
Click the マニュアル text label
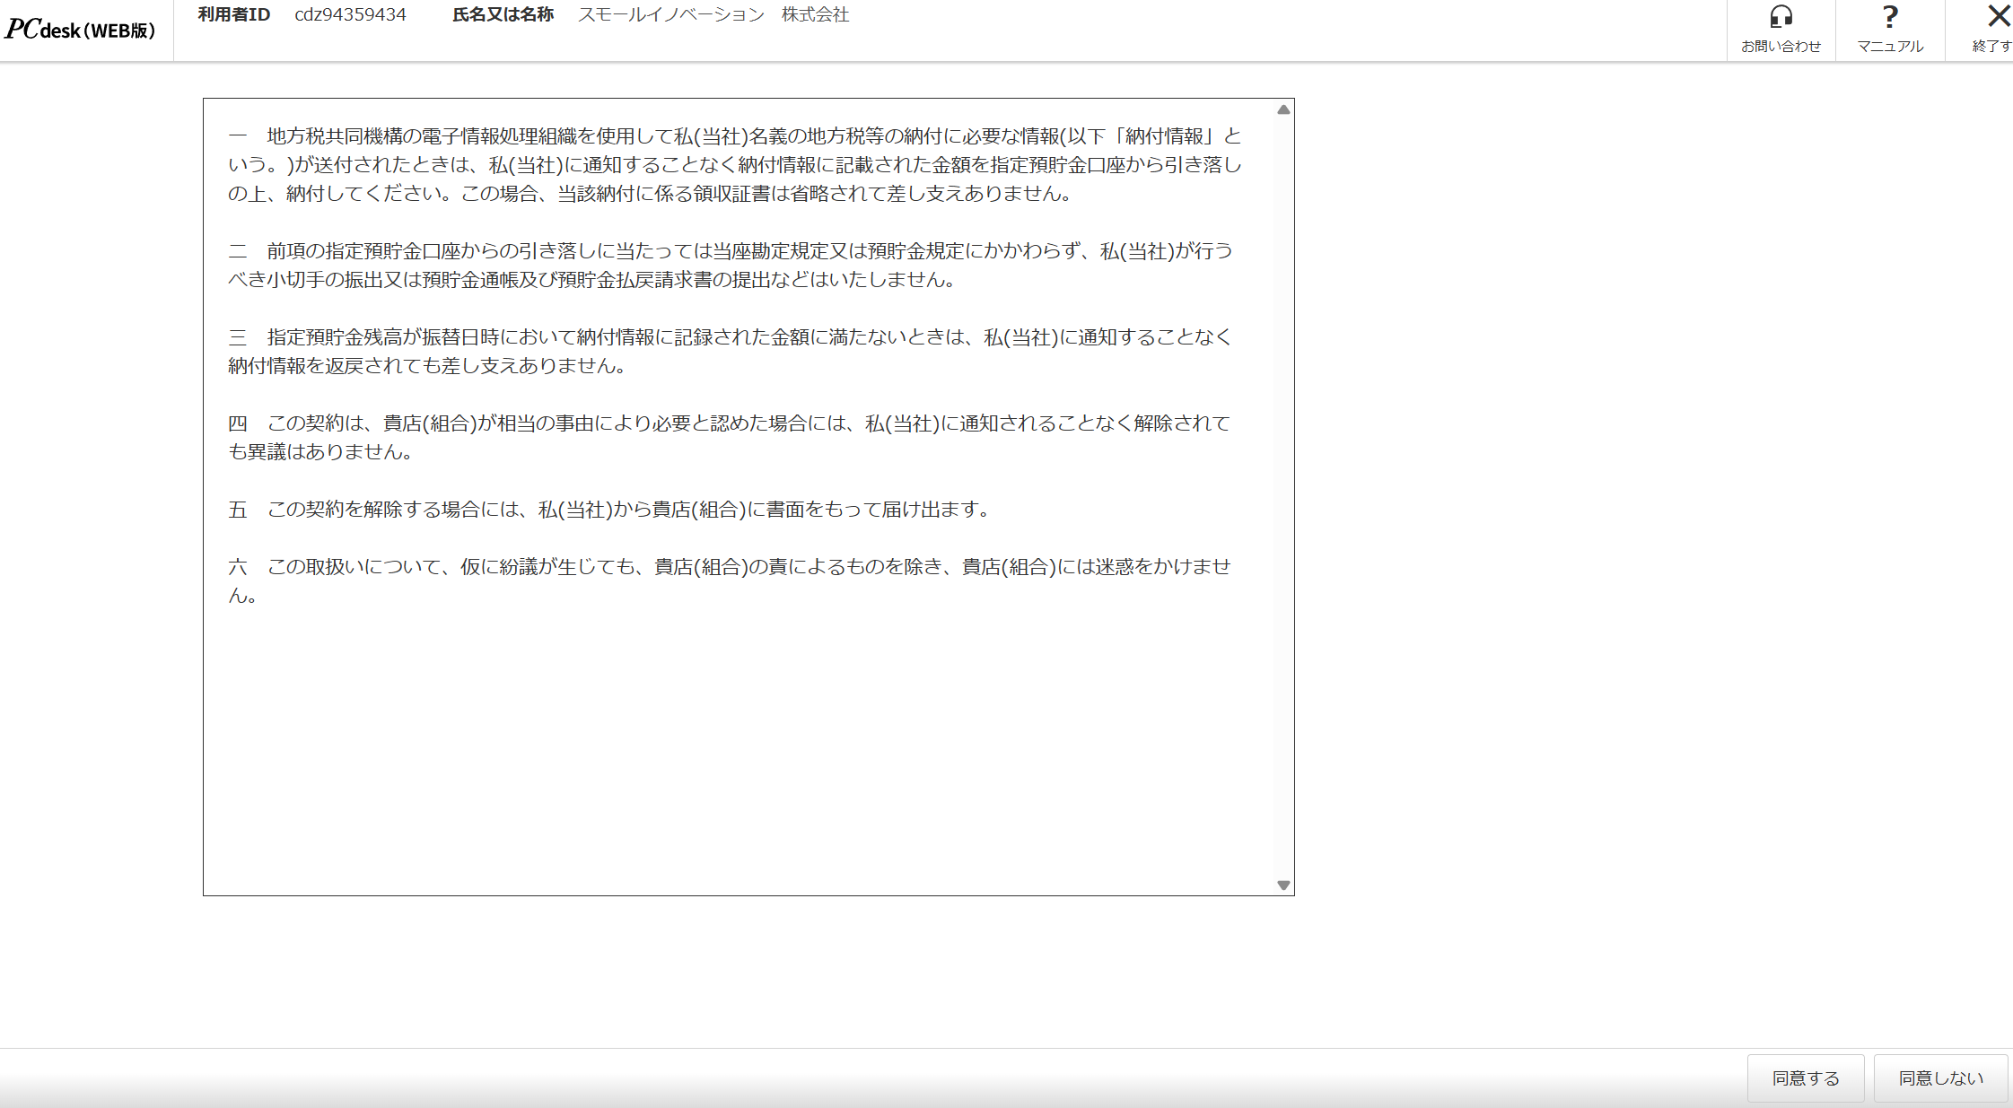1890,46
